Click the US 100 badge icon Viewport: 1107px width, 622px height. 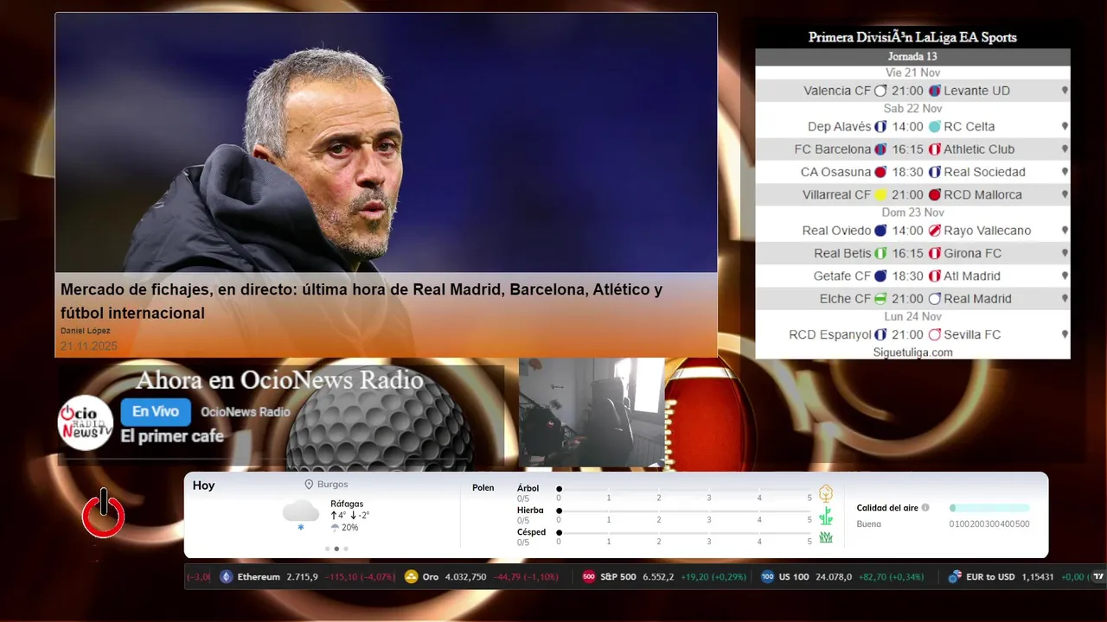tap(767, 577)
